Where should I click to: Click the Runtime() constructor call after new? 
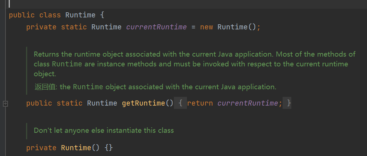click(232, 27)
